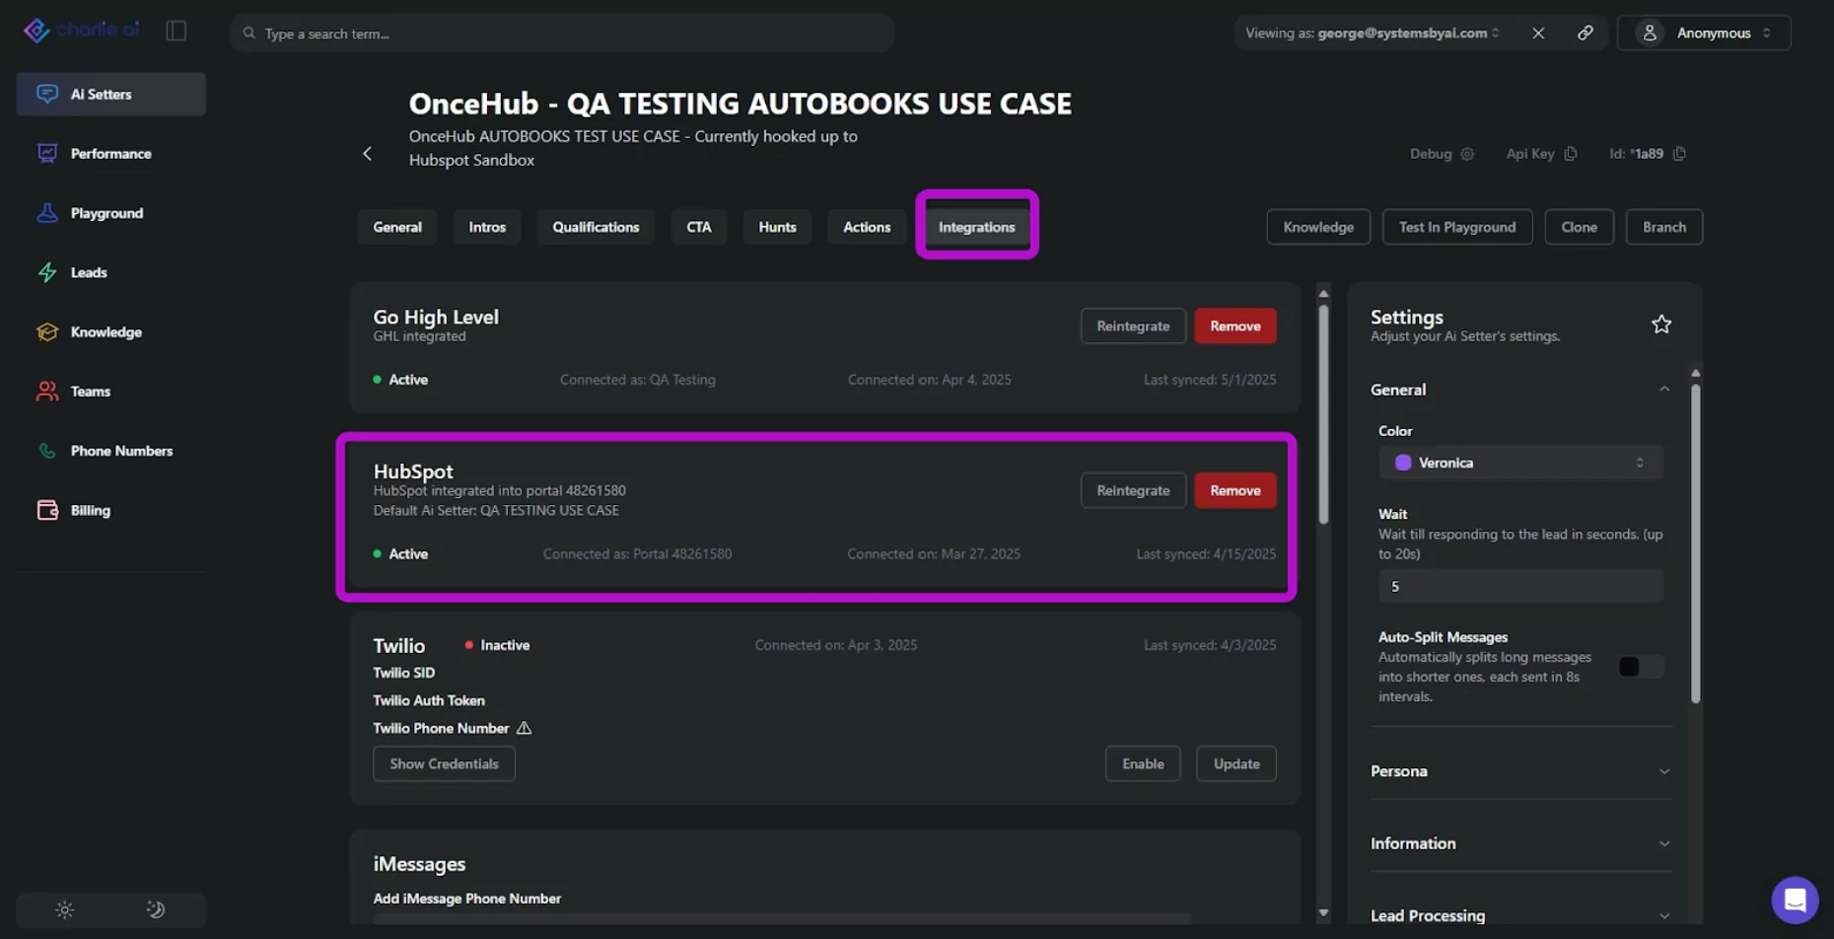Click the Branch button

click(x=1664, y=227)
